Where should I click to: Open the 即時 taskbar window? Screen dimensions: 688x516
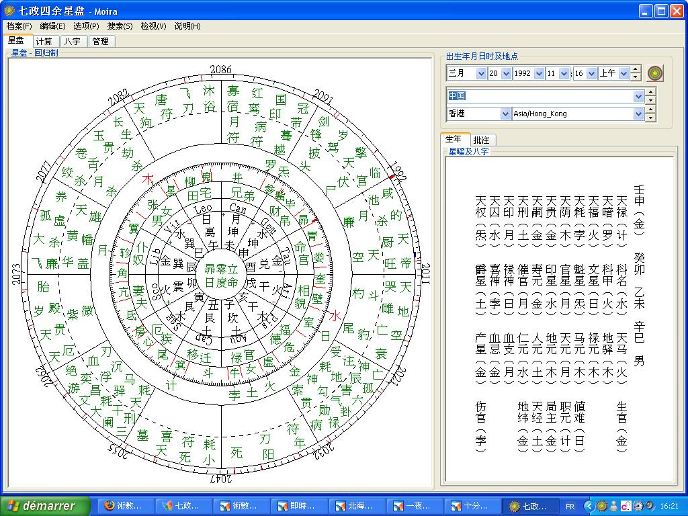pos(301,506)
